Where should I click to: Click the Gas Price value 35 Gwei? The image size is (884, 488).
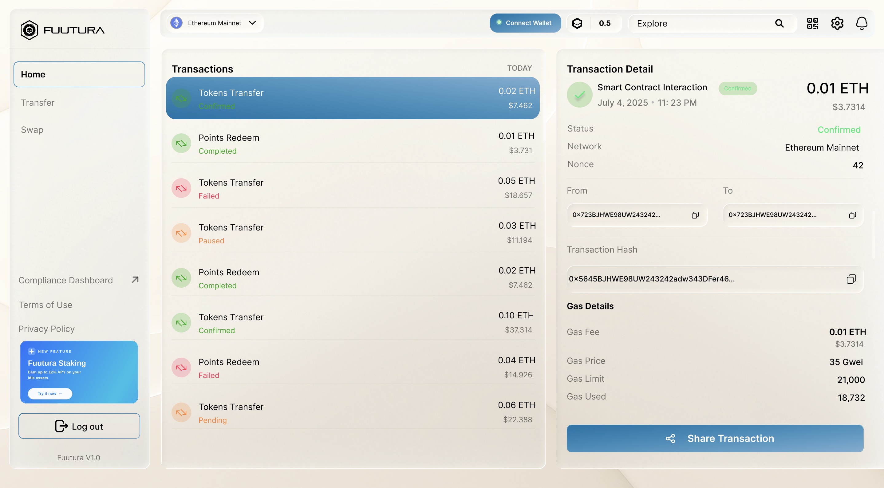click(846, 362)
